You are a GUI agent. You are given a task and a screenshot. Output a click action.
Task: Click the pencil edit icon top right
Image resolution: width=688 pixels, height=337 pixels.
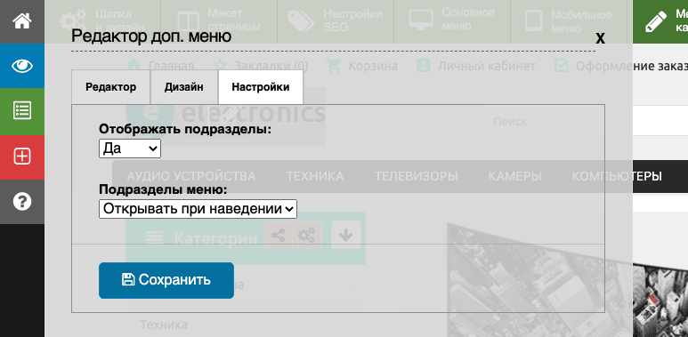click(x=656, y=22)
